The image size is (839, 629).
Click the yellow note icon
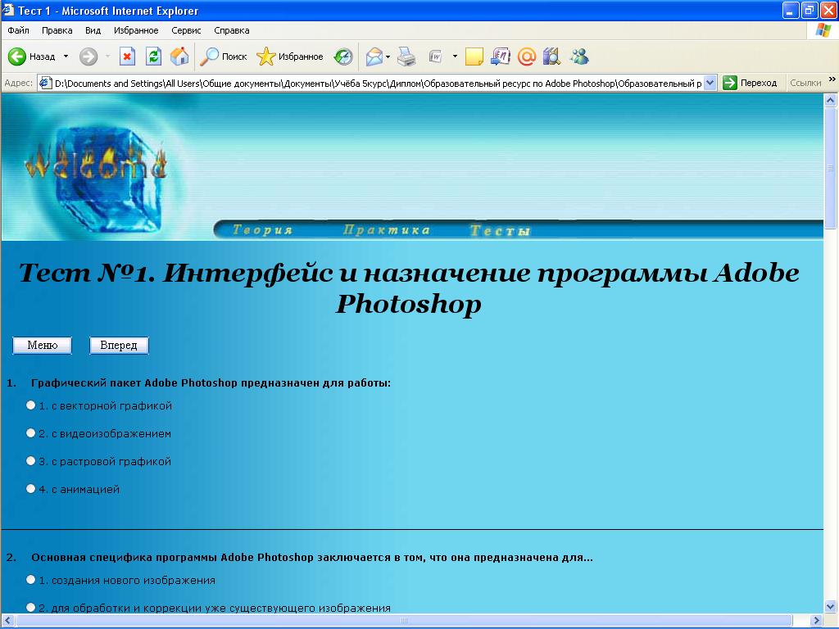pyautogui.click(x=474, y=57)
